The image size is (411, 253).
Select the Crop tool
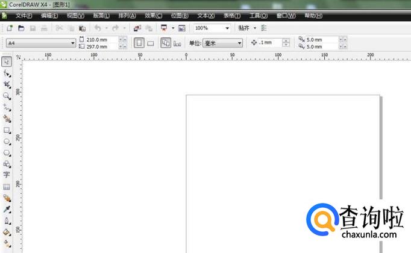click(7, 84)
